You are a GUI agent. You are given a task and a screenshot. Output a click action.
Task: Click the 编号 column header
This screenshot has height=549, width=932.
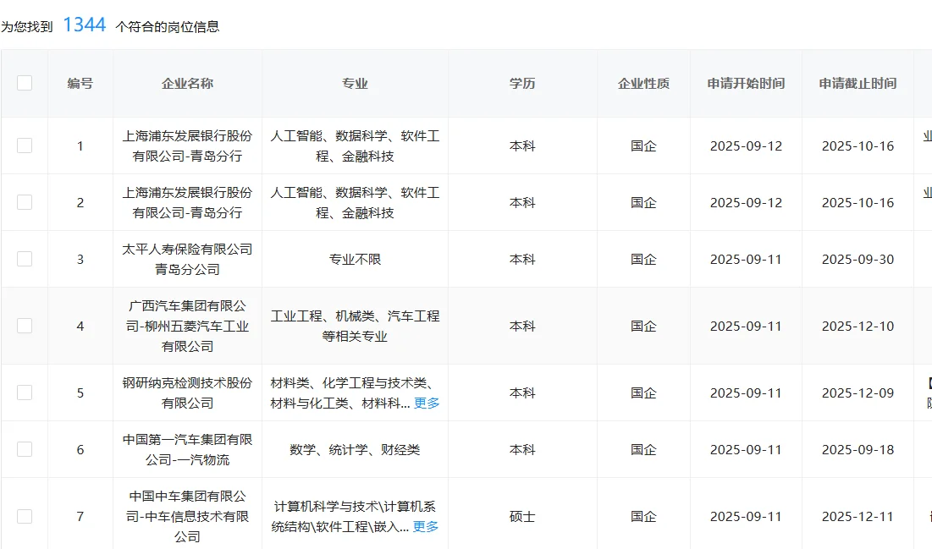point(80,83)
